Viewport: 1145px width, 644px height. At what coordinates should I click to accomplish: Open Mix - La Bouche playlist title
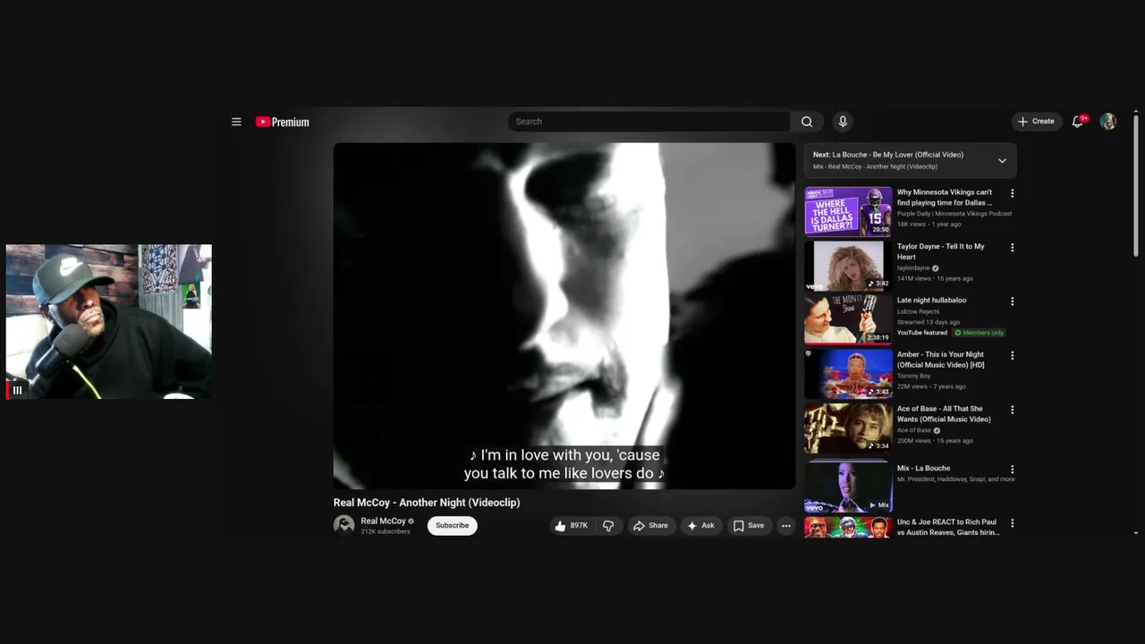click(923, 468)
